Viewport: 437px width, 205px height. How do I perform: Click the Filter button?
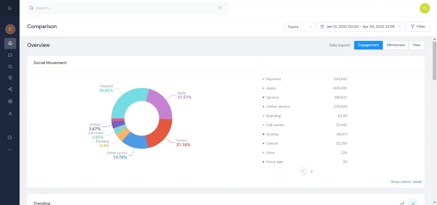coord(417,26)
